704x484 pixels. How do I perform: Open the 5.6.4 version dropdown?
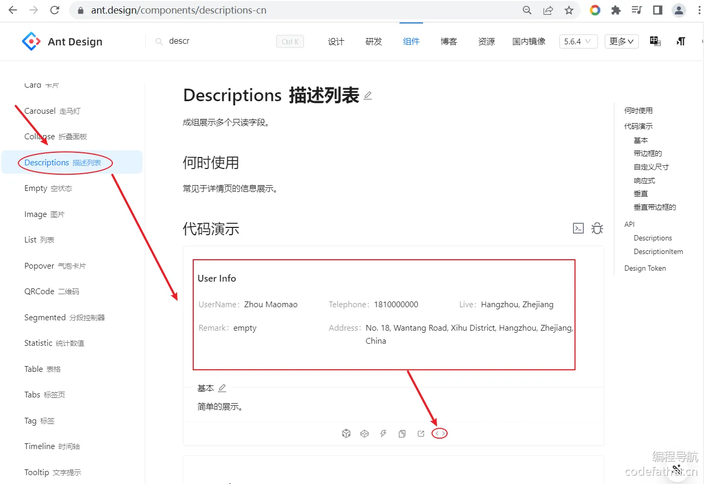[x=578, y=42]
